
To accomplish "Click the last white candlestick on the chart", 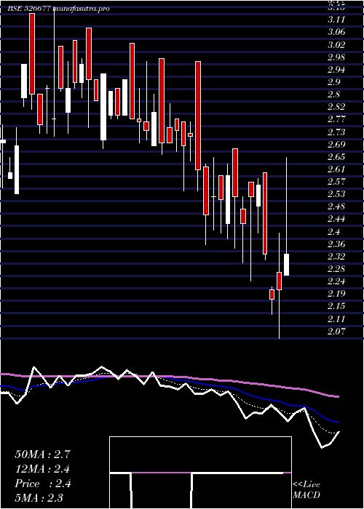I will pos(286,265).
